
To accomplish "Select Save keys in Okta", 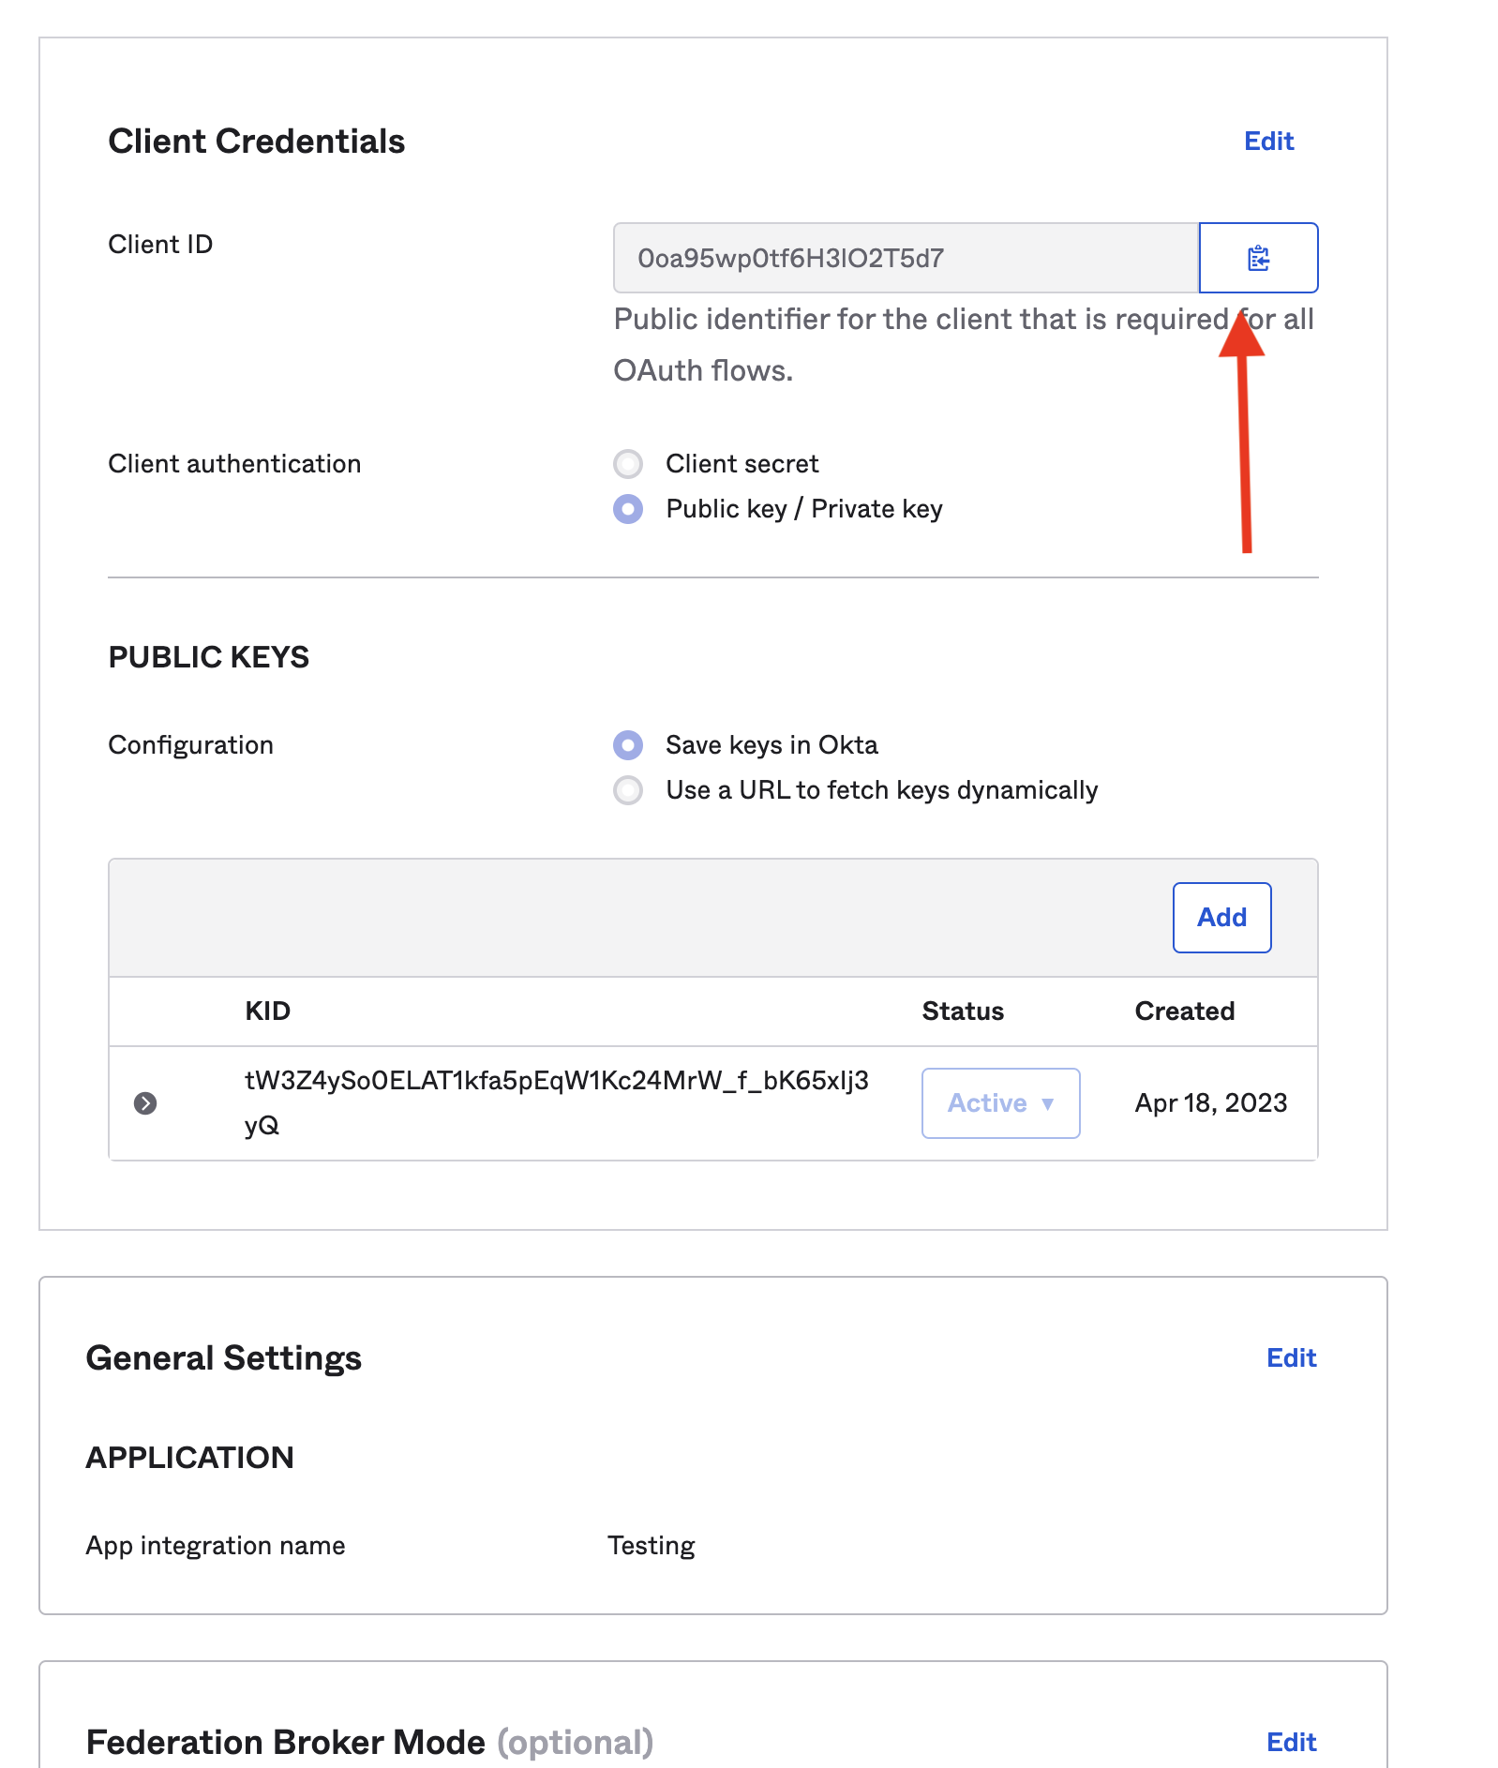I will 628,745.
